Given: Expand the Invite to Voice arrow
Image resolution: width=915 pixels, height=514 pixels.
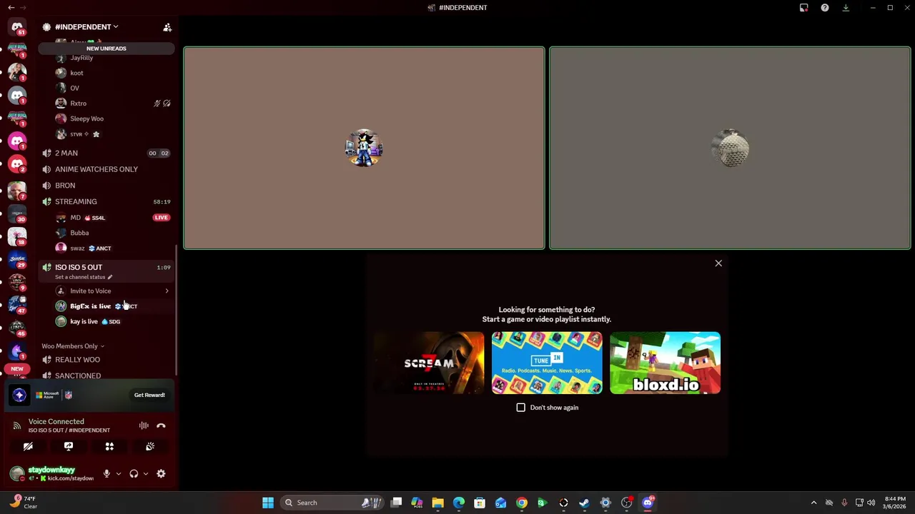Looking at the screenshot, I should coord(167,291).
